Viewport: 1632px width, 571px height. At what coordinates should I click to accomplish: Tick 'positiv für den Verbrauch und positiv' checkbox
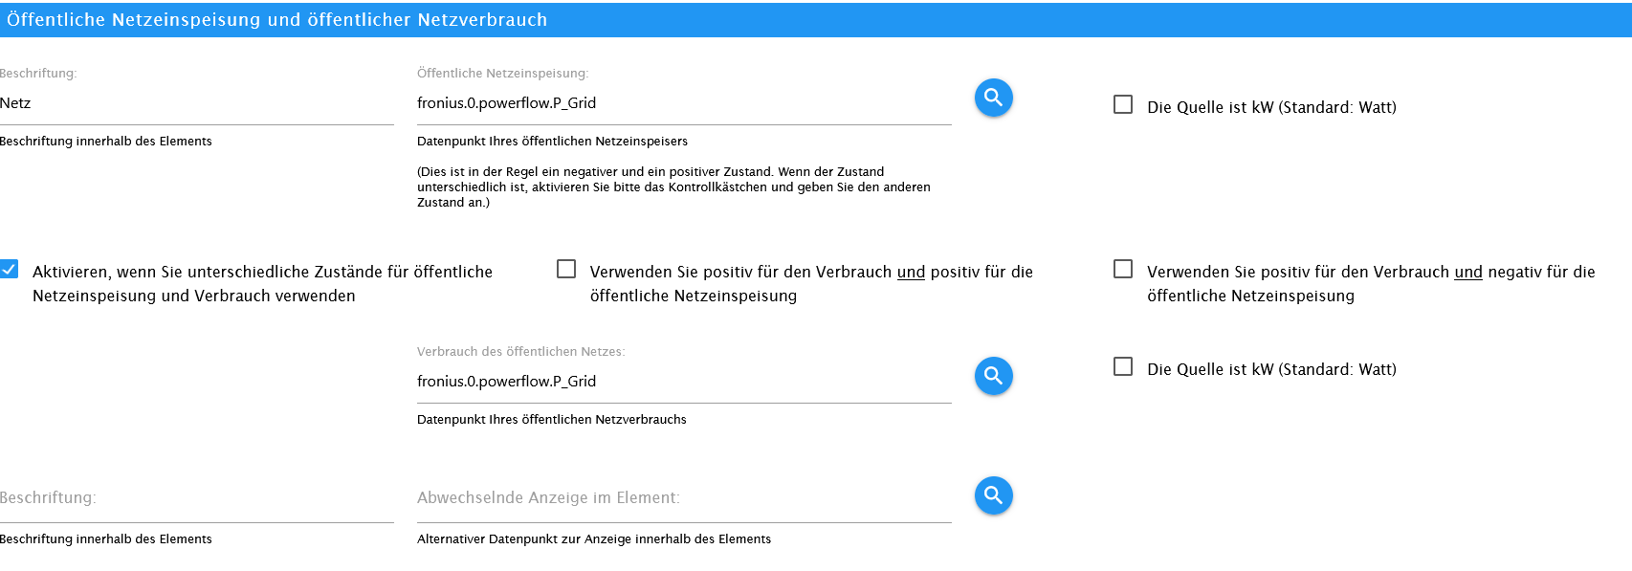click(x=566, y=270)
